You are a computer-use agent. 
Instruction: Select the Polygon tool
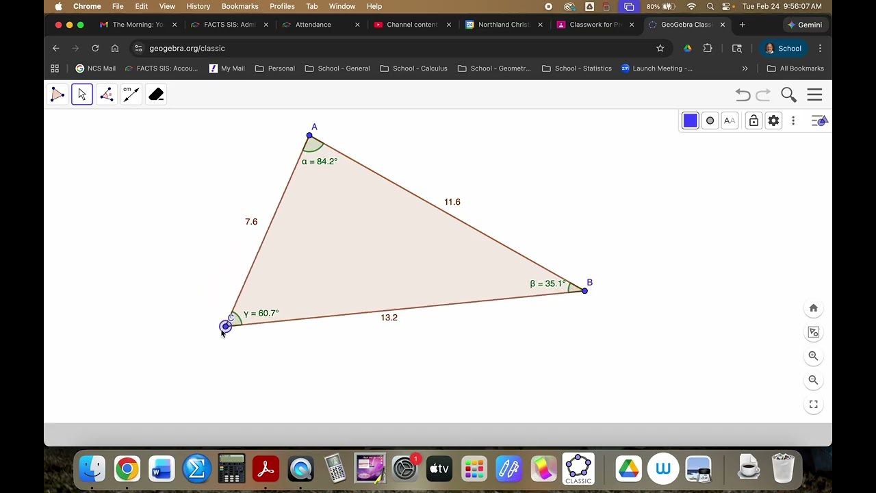[57, 94]
